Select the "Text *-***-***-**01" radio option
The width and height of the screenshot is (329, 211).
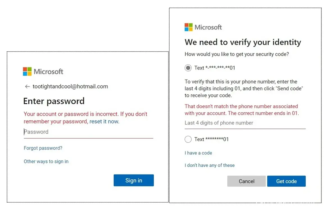188,68
